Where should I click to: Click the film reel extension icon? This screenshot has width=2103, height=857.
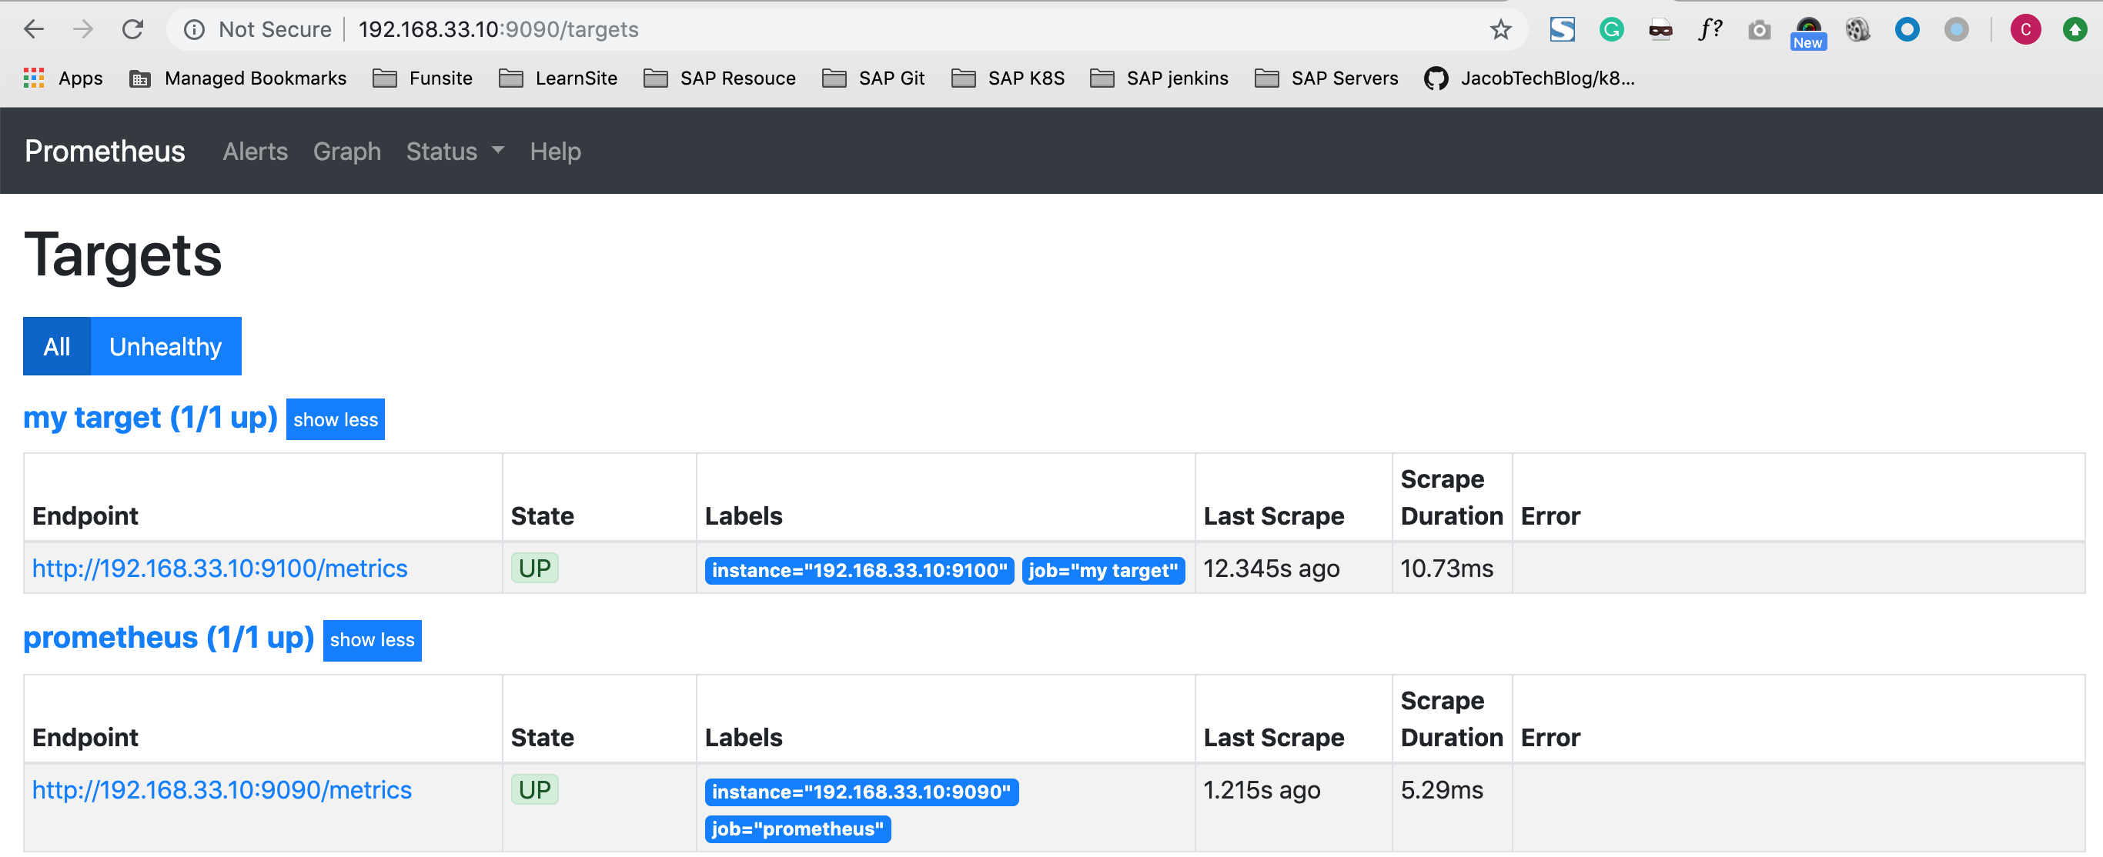pos(1857,30)
